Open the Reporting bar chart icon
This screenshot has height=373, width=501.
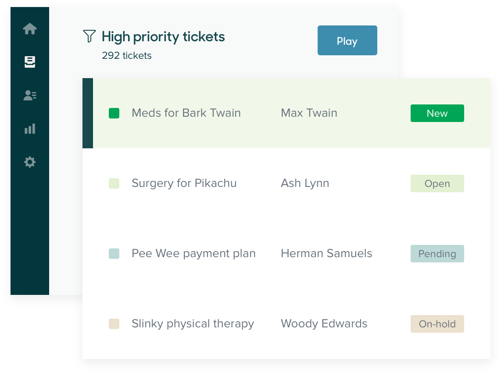(29, 129)
